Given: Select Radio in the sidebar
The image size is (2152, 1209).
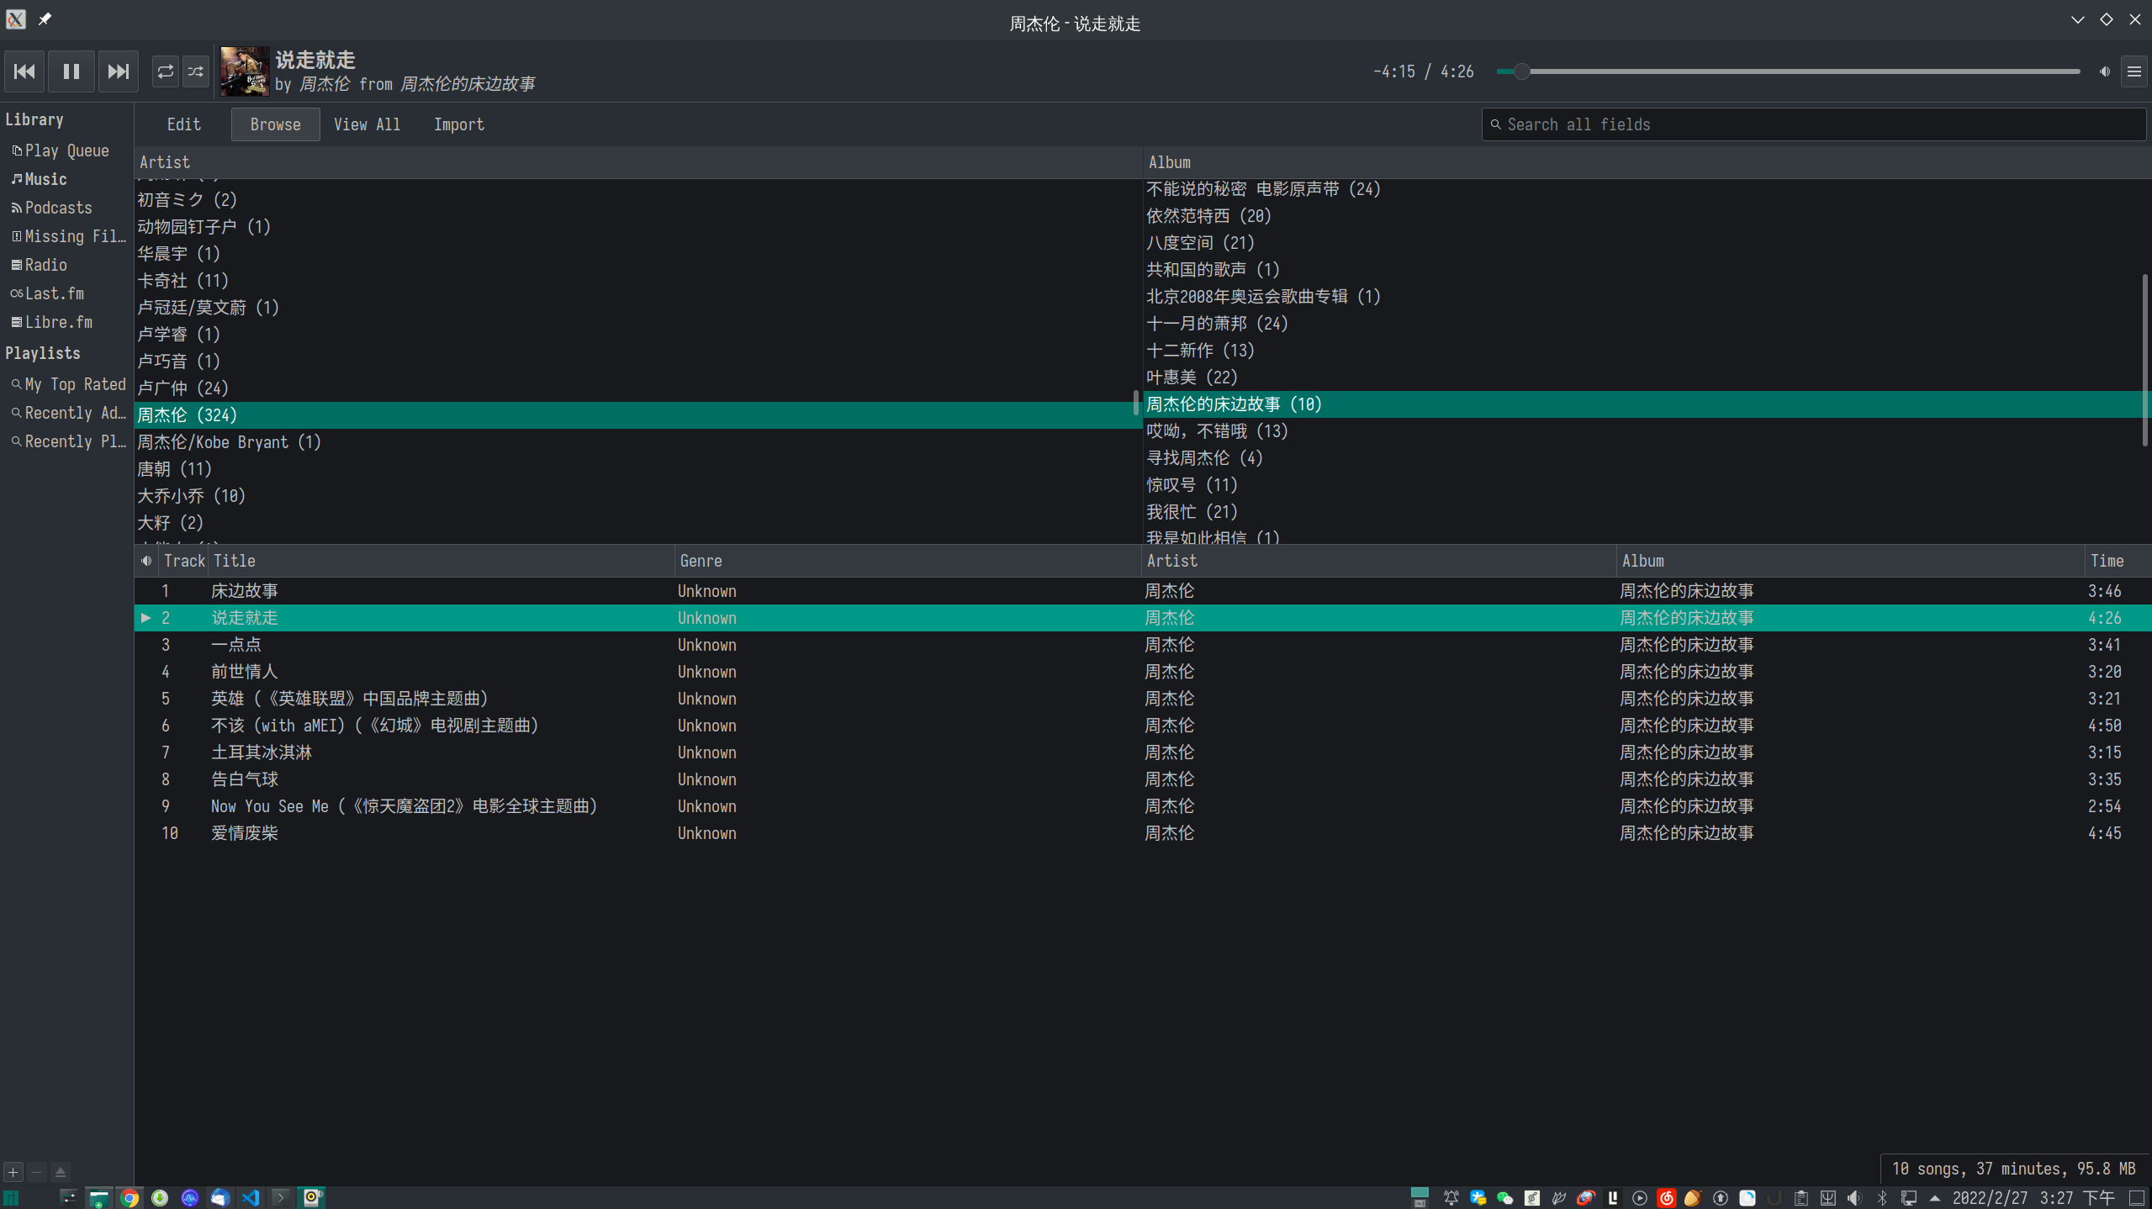Looking at the screenshot, I should tap(45, 265).
